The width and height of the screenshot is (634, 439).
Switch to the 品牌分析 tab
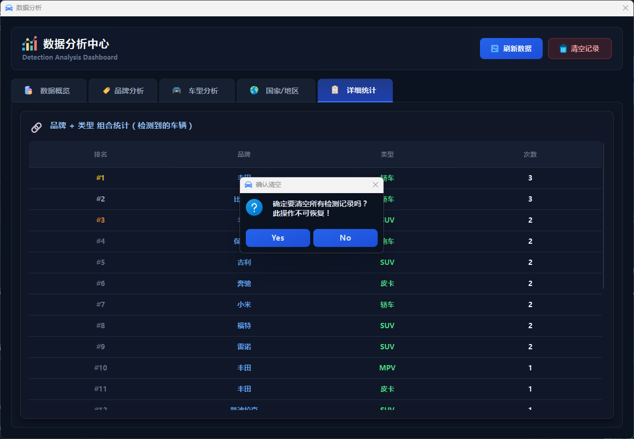(x=123, y=91)
